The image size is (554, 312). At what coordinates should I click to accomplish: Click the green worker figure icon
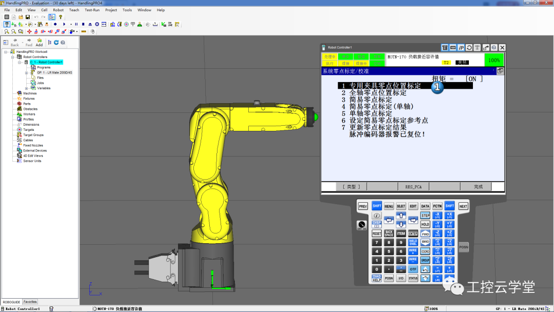click(x=140, y=25)
